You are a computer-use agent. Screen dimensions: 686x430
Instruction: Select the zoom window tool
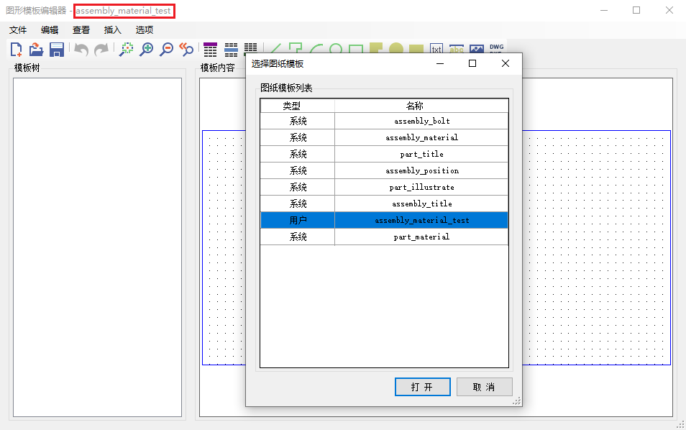[127, 49]
